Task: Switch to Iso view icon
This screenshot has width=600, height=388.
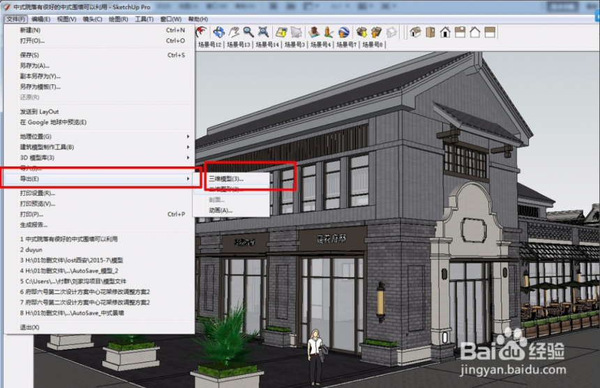Action: [415, 32]
